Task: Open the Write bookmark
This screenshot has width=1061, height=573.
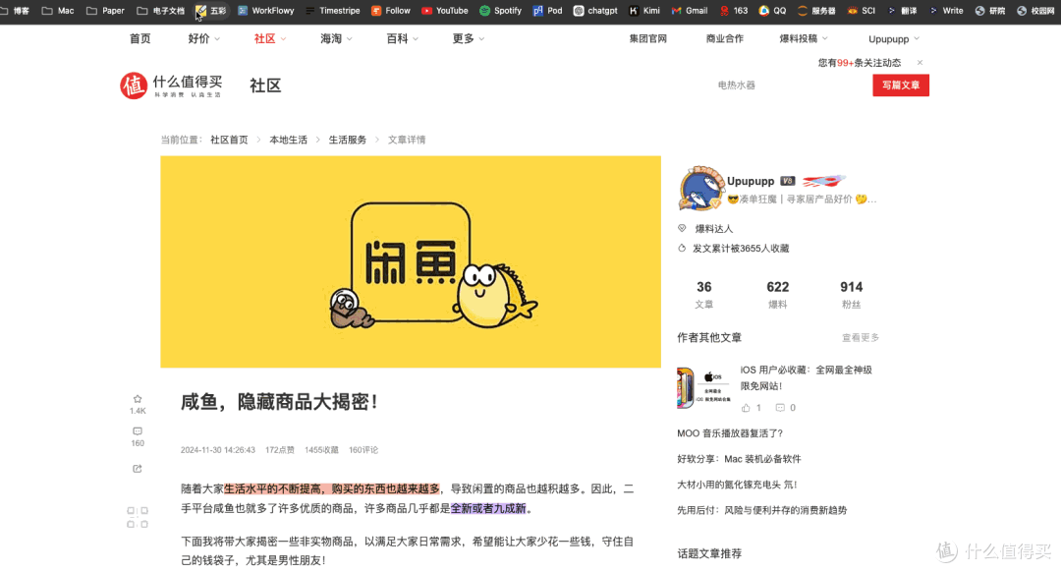Action: click(946, 11)
